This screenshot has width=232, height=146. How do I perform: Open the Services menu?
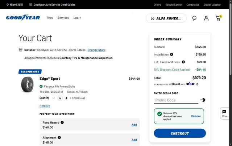pos(63,18)
